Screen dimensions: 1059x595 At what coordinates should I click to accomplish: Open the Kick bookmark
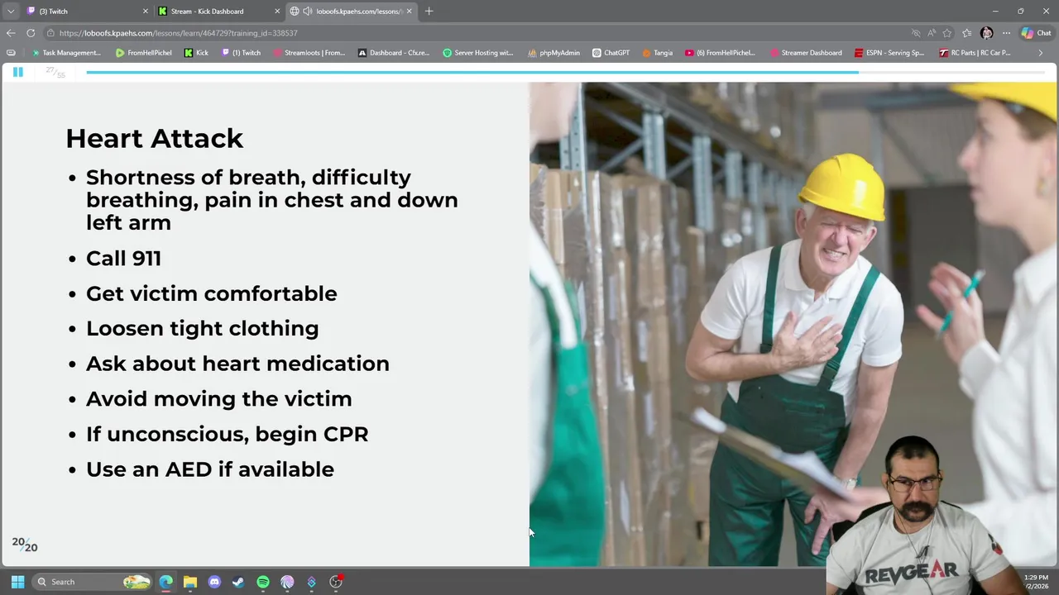tap(196, 53)
